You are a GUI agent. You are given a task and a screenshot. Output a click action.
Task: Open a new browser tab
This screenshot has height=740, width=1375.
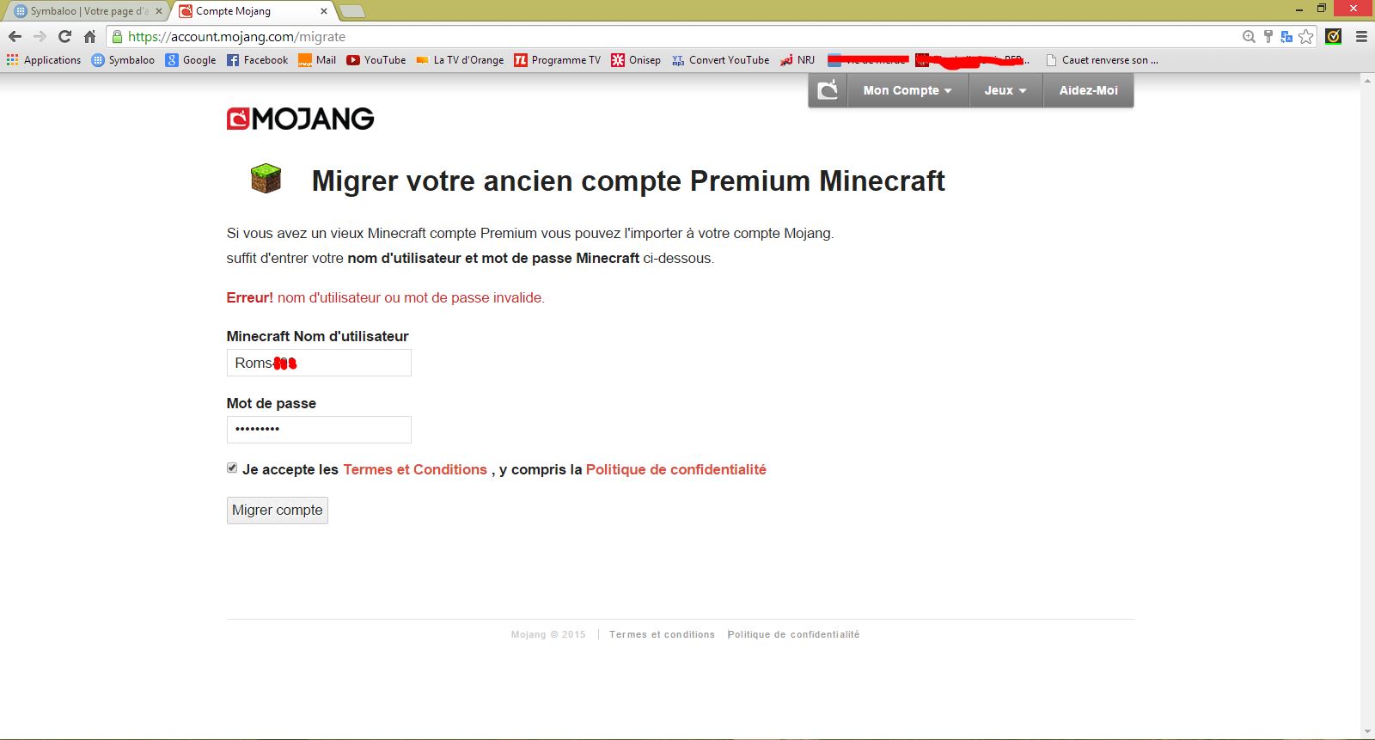(x=352, y=11)
